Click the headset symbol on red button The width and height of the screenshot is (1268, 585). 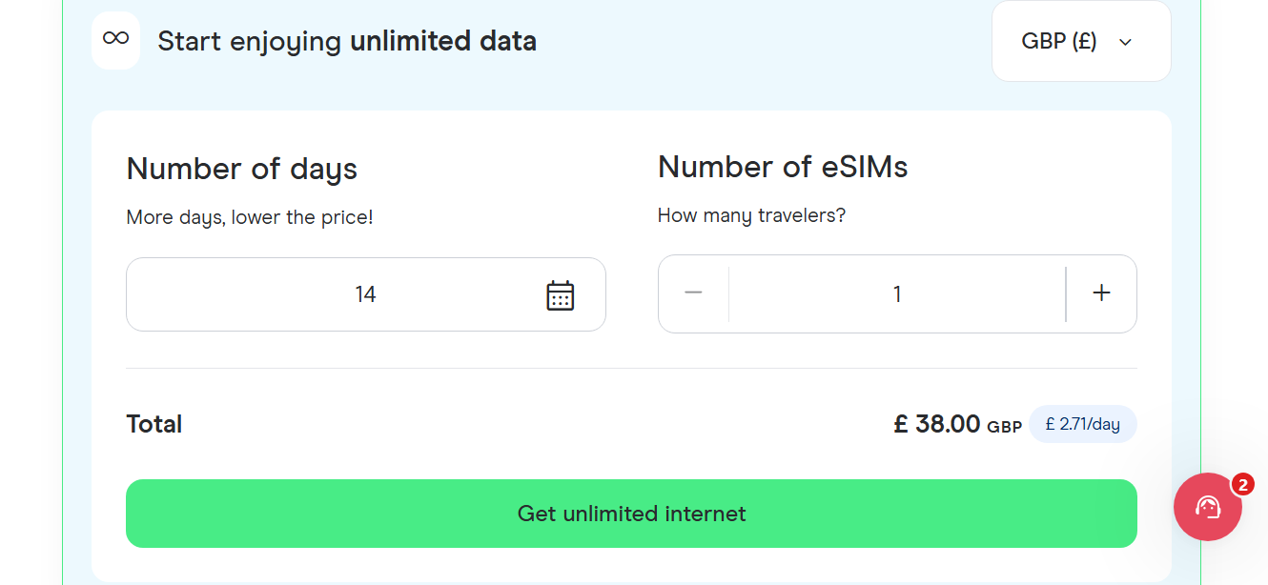coord(1207,506)
